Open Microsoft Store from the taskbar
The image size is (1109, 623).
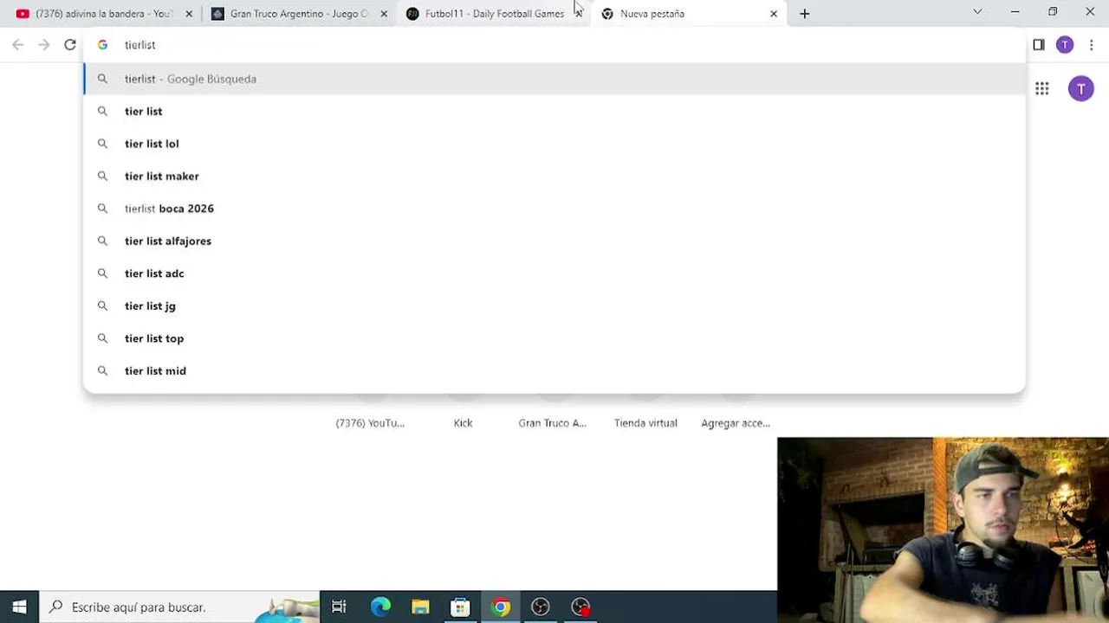click(460, 607)
